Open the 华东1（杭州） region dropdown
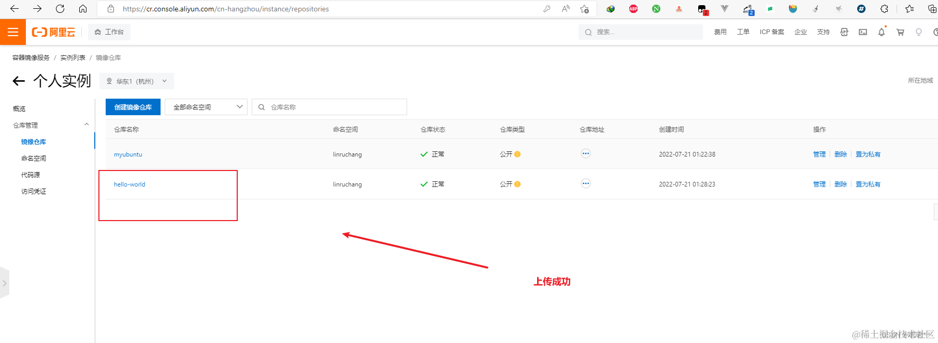The width and height of the screenshot is (938, 343). tap(137, 81)
